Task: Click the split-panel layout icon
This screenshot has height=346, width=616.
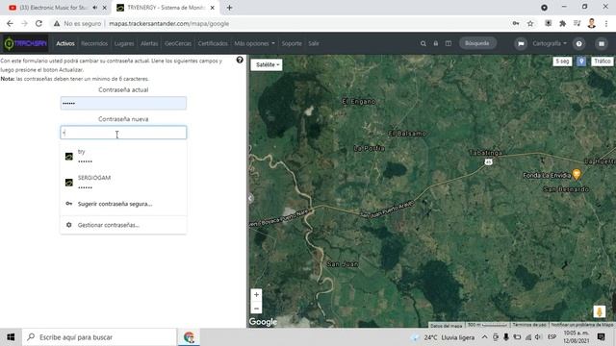Action: tap(449, 43)
